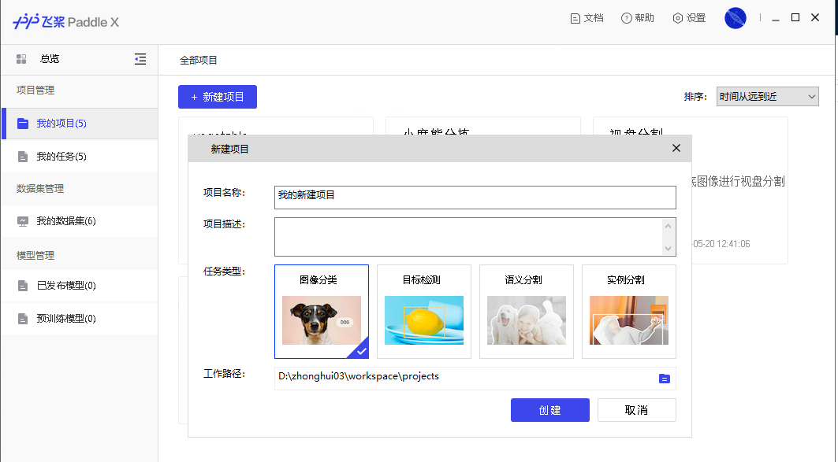Open 我的数据集(6) in sidebar
Image resolution: width=838 pixels, height=462 pixels.
pyautogui.click(x=66, y=221)
